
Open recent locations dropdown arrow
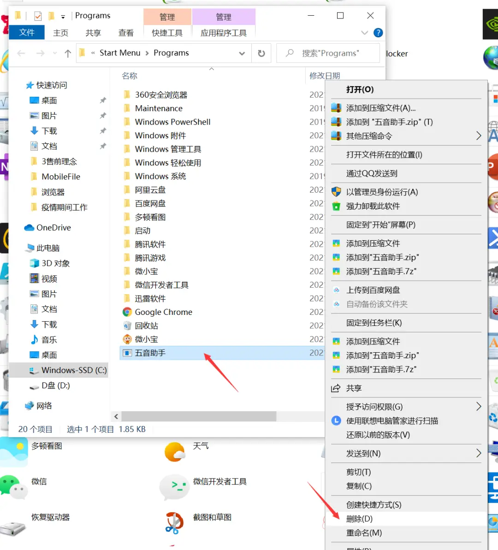(x=55, y=53)
